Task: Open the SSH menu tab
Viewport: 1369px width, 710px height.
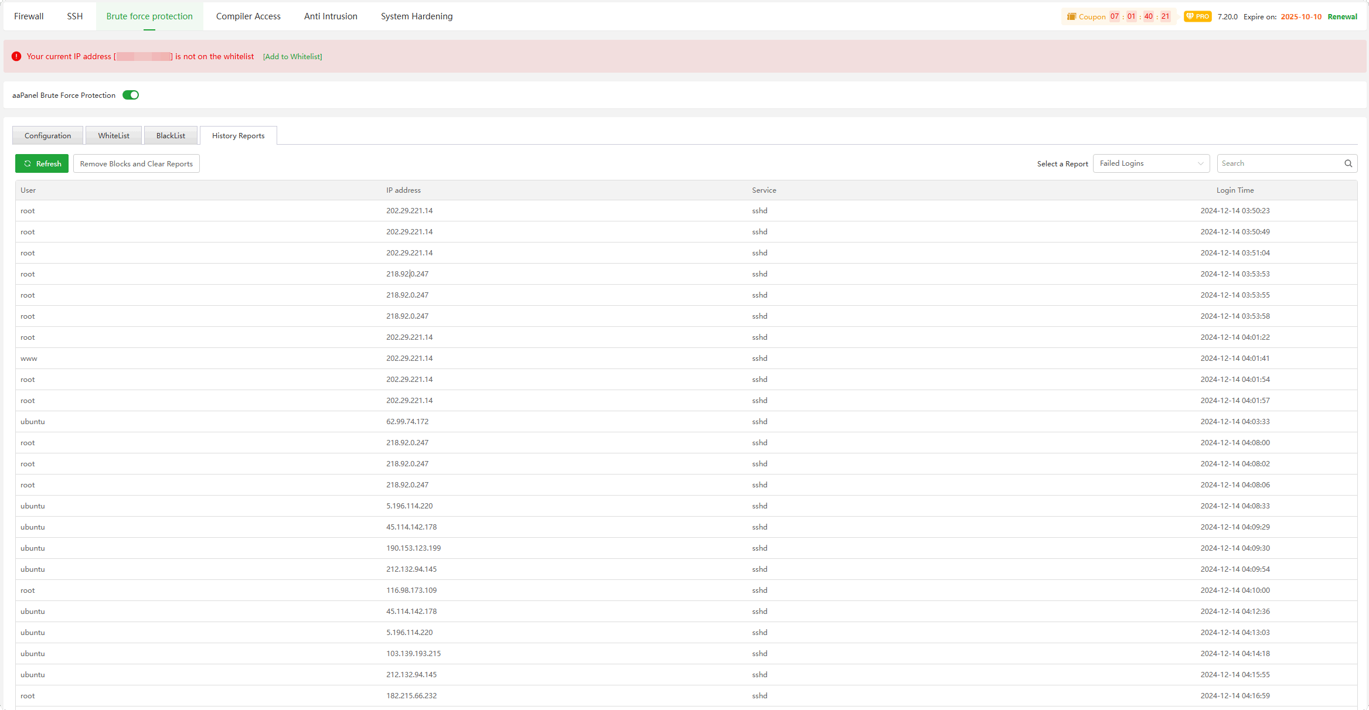Action: tap(75, 16)
